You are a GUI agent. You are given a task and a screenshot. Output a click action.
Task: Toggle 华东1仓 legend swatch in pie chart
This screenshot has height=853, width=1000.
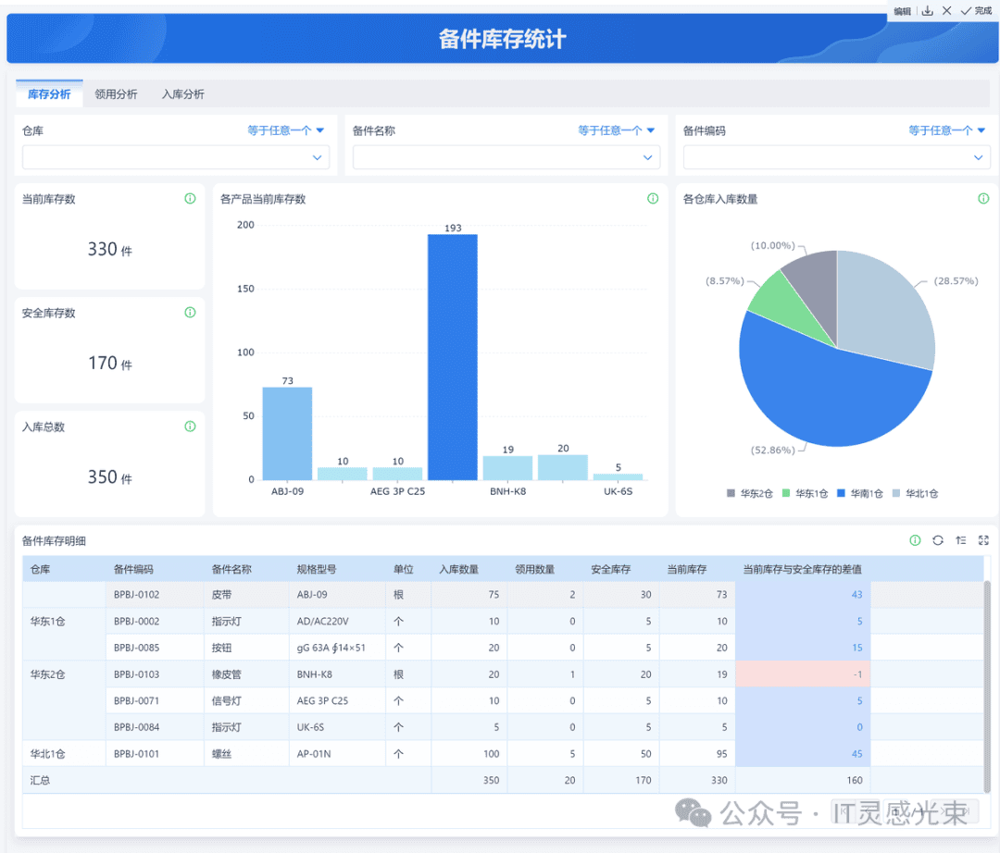point(786,493)
